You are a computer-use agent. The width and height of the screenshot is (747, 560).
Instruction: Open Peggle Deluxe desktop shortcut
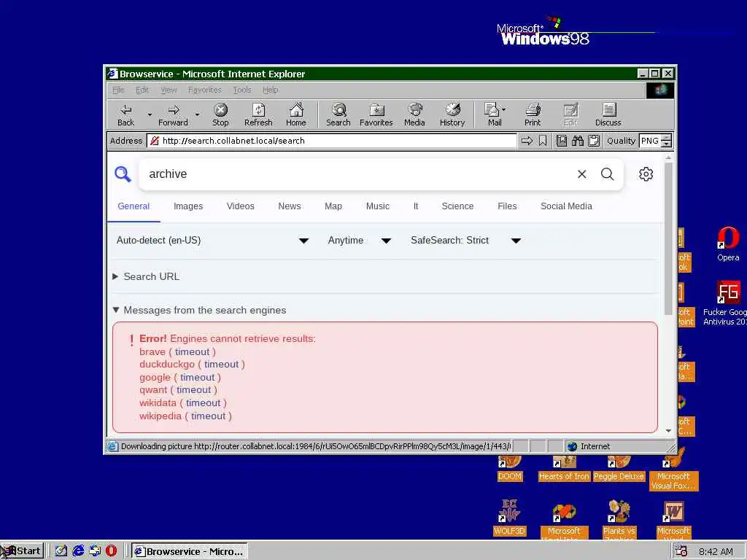(x=619, y=469)
